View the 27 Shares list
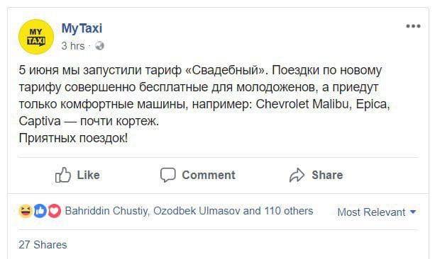Image resolution: width=435 pixels, height=259 pixels. [x=43, y=245]
